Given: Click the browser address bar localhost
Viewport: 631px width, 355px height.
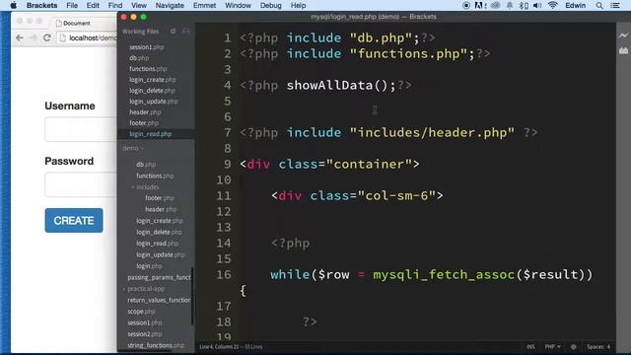Looking at the screenshot, I should (88, 37).
